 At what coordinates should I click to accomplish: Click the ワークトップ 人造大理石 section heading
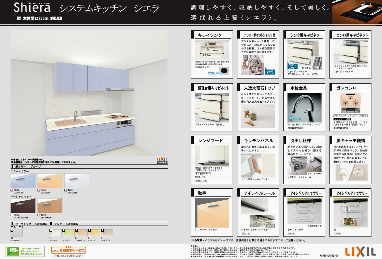30,224
